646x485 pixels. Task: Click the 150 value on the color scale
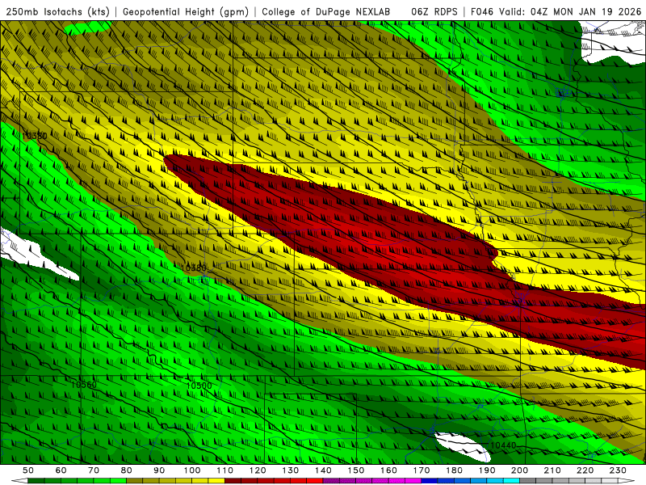(355, 470)
